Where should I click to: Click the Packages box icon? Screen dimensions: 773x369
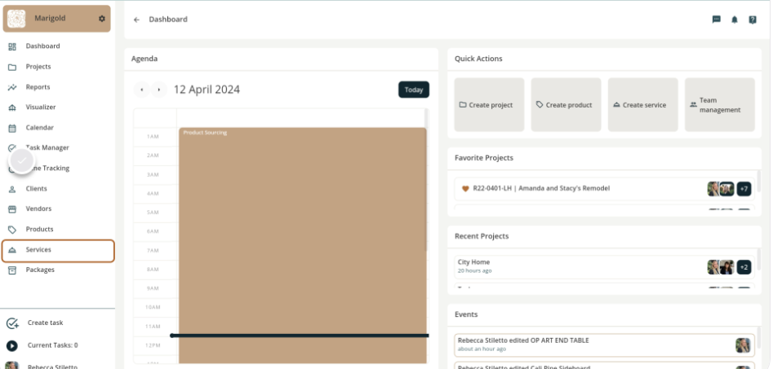pyautogui.click(x=12, y=270)
